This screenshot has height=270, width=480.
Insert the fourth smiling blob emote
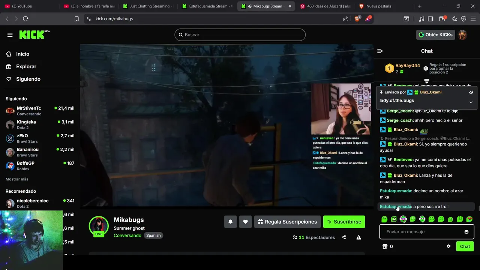[412, 219]
